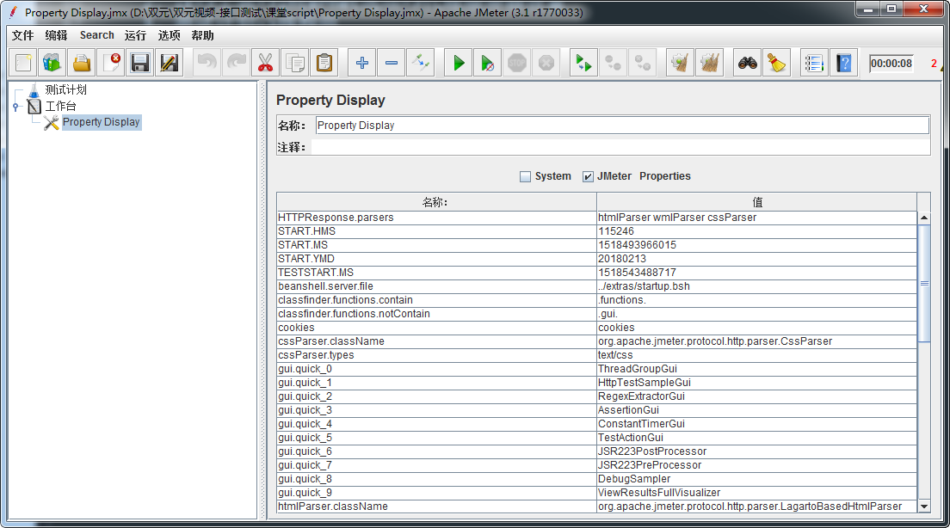
Task: Click the Paste clipboard icon
Action: (324, 63)
